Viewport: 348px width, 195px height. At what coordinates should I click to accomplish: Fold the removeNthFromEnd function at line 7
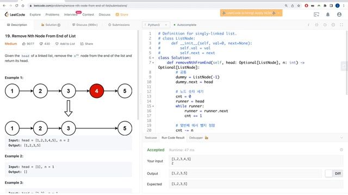click(153, 63)
